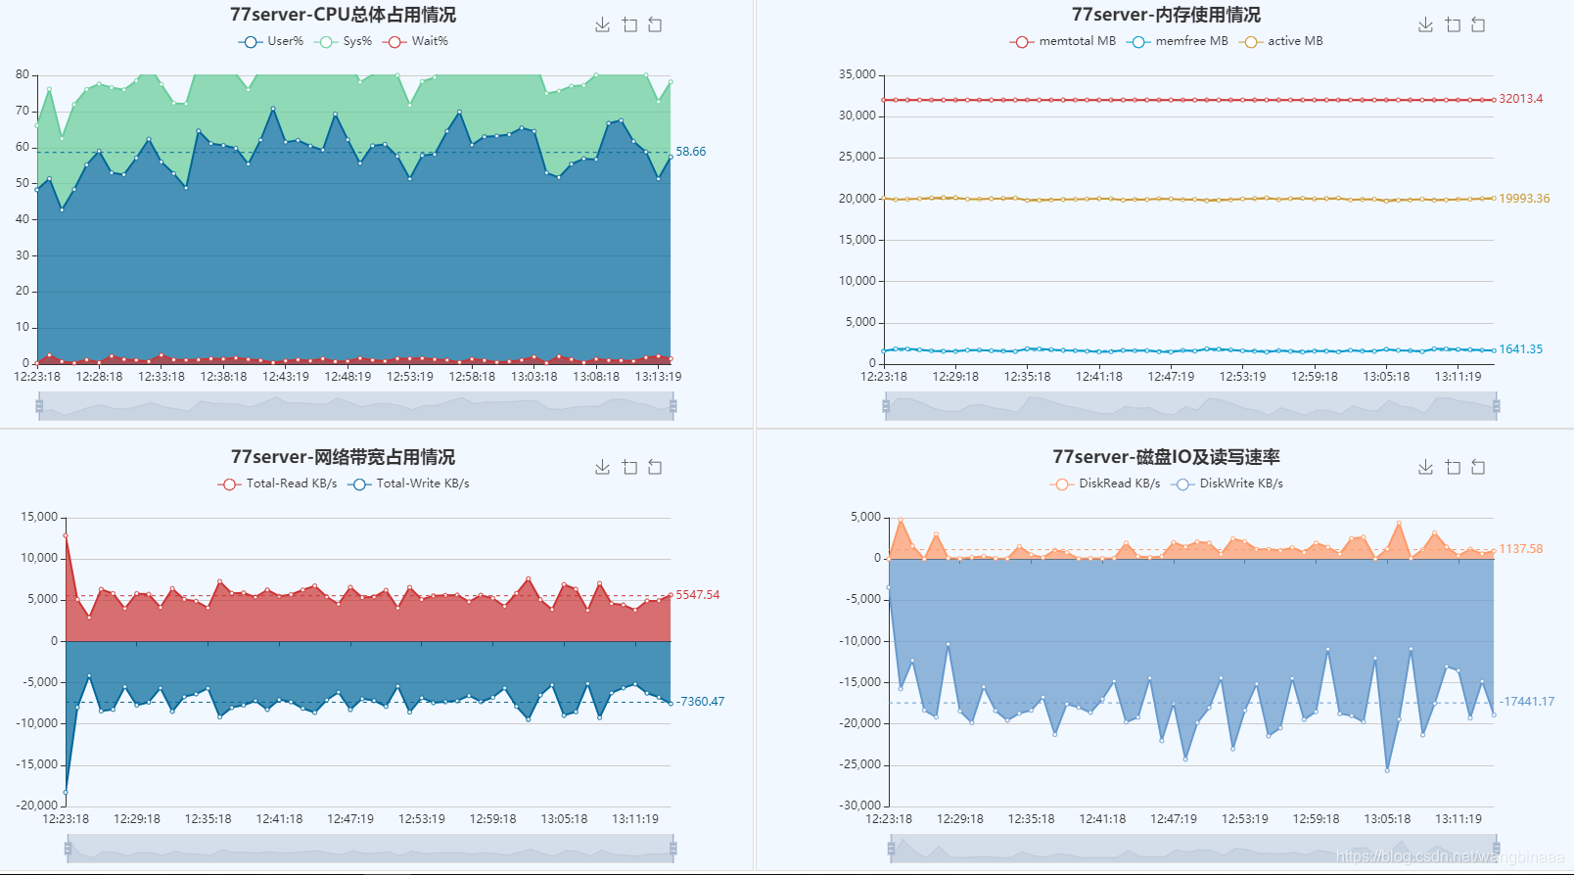
Task: Enable area zoom on memory chart
Action: tap(1453, 24)
